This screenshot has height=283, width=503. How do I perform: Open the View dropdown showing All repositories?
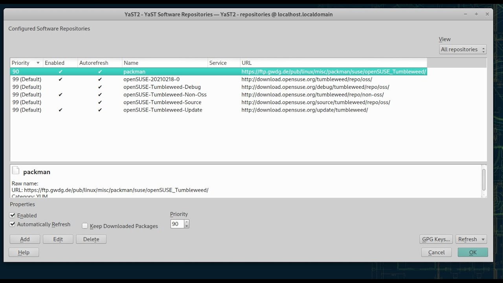(463, 50)
